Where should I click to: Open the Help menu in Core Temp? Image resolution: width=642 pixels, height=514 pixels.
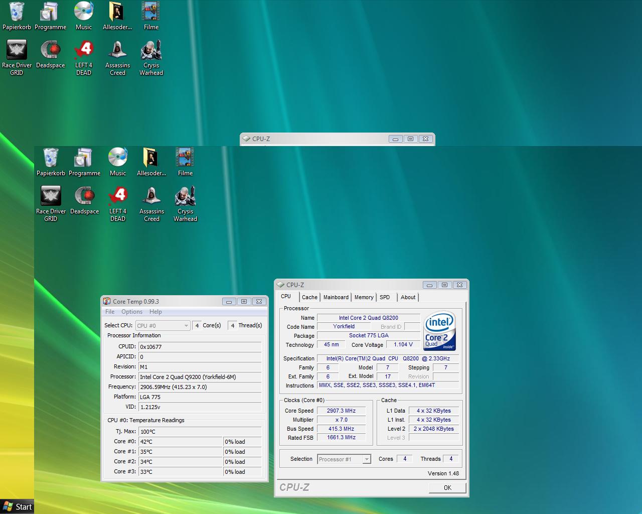pos(155,312)
